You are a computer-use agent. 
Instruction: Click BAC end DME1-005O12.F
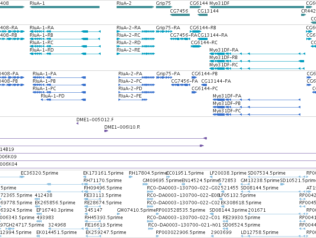[x=95, y=120]
